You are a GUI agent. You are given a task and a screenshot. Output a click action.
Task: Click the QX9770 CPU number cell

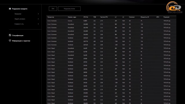pyautogui.click(x=86, y=41)
